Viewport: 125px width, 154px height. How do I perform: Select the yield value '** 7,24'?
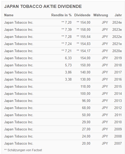pos(66,44)
